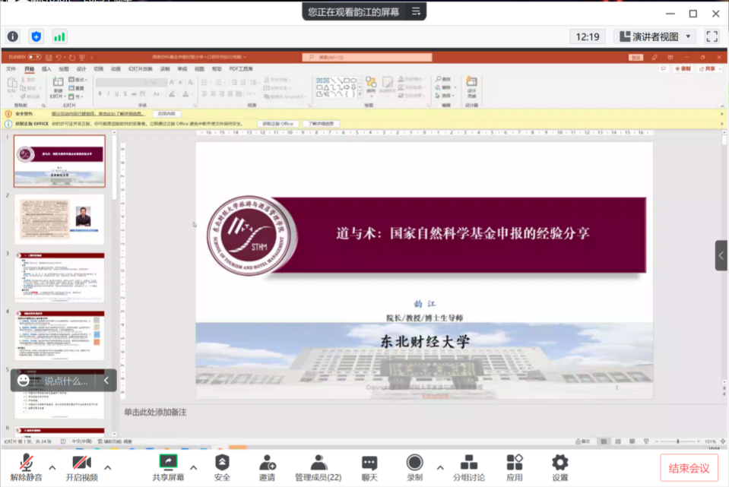Expand video options arrow beside 开启视频

(x=108, y=467)
